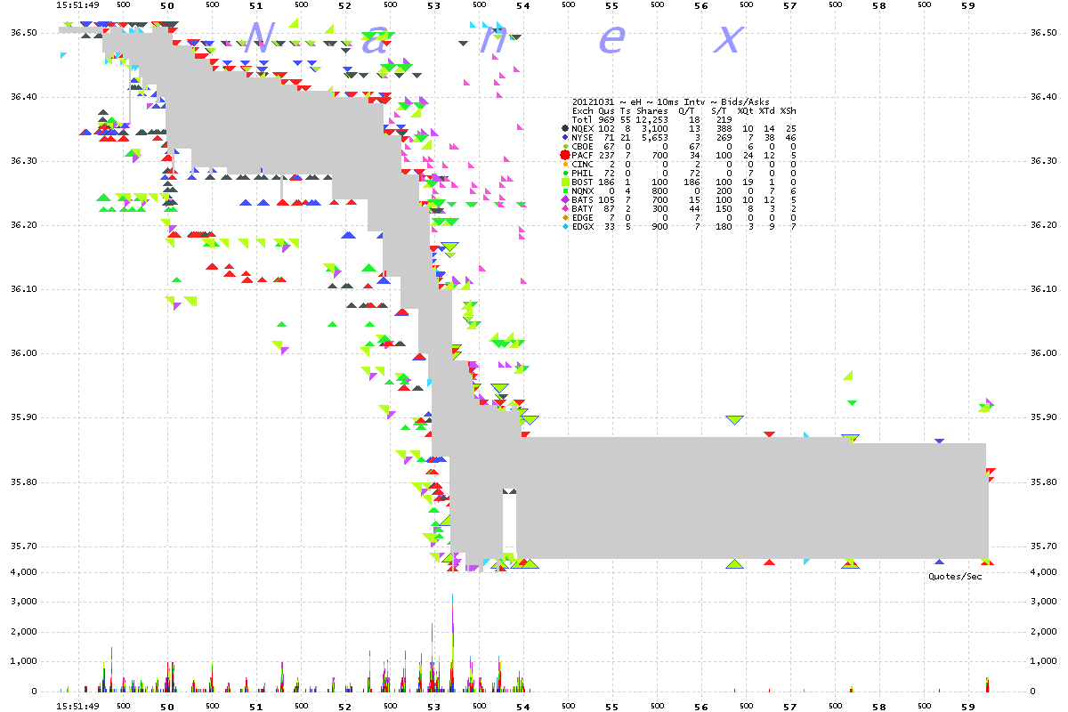Click the 'BATS' exchange label
The image size is (1068, 712).
[582, 200]
